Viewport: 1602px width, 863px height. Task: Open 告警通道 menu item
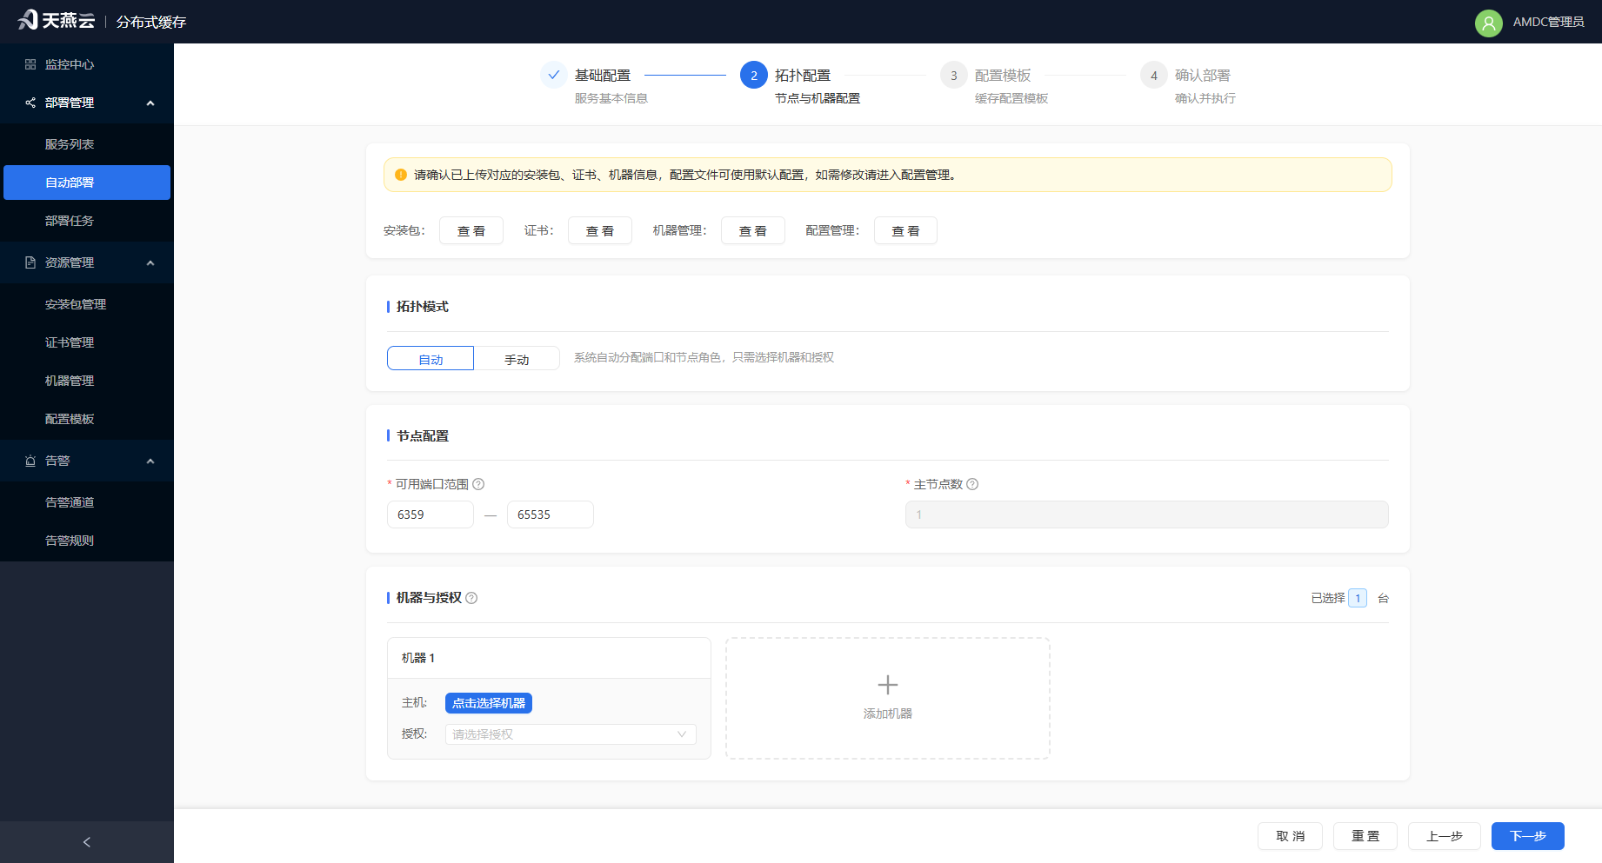click(87, 502)
